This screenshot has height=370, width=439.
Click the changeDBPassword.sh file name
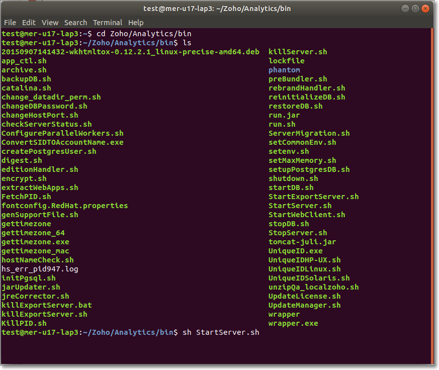[44, 106]
